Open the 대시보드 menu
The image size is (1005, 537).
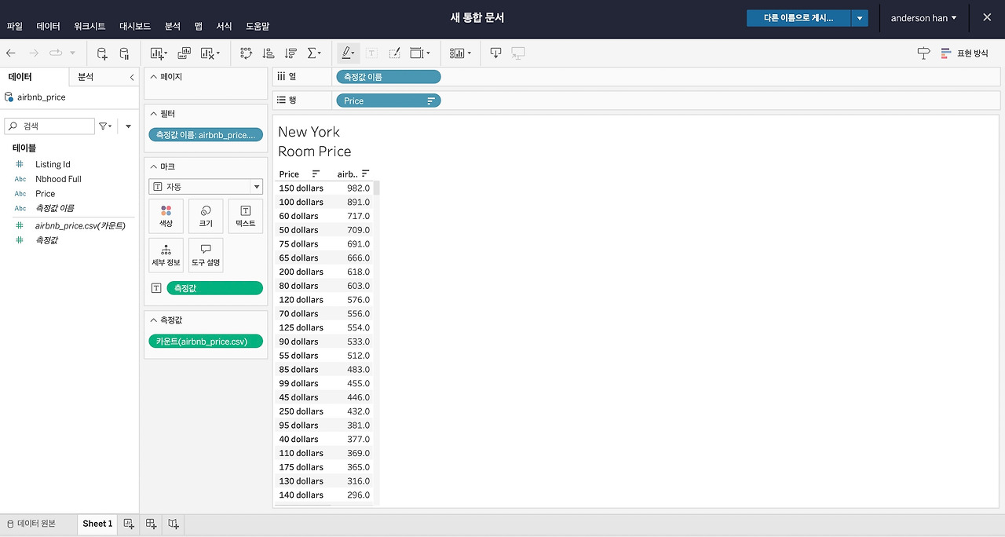click(x=135, y=26)
